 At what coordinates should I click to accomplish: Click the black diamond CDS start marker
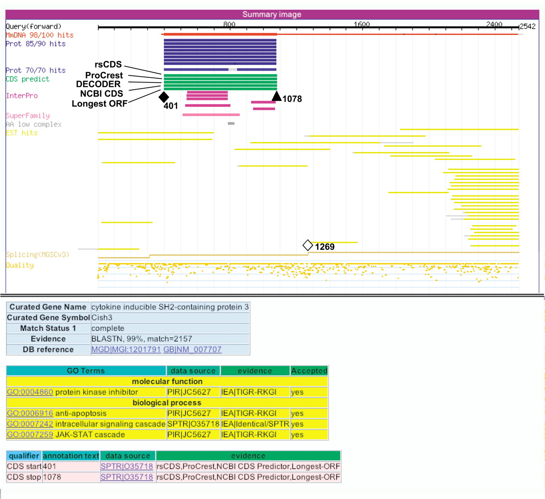[x=164, y=97]
